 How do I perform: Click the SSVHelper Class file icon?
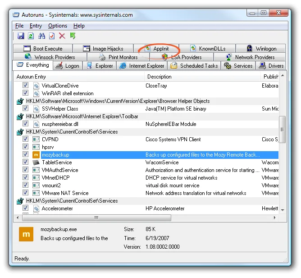(36, 109)
